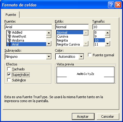The image size is (123, 122).
Task: Click the size list scroll up arrow
Action: (107, 33)
